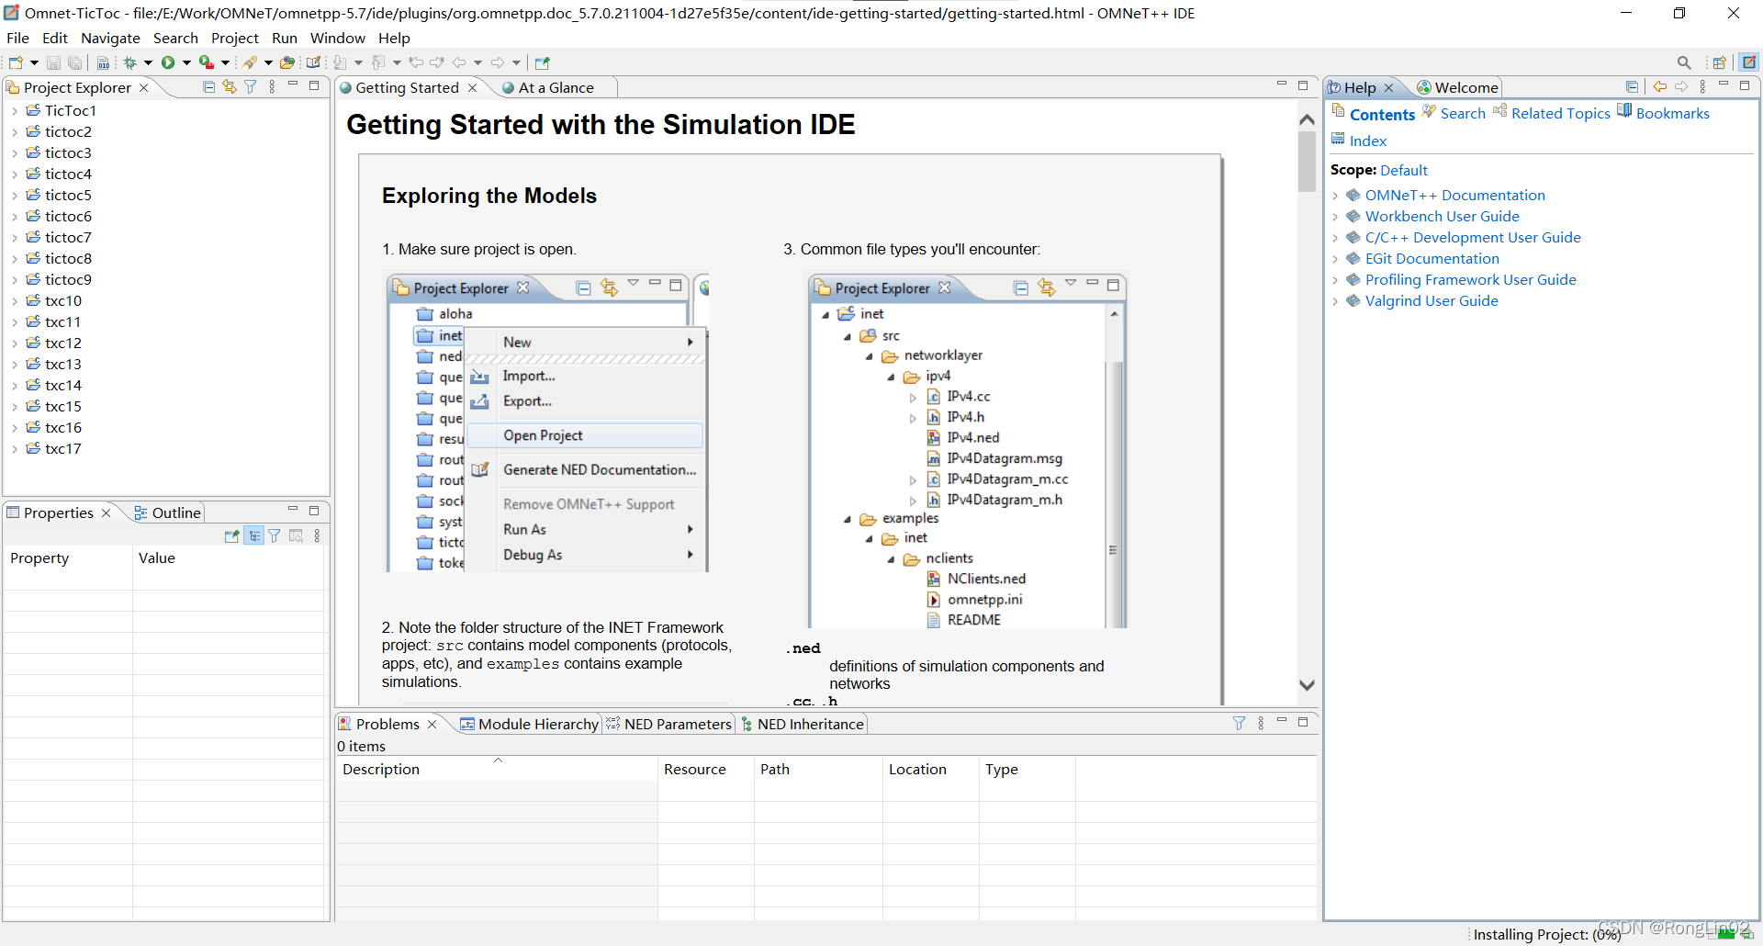Open the New wizard dropdown arrow
Screen dimensions: 1763x946
point(34,62)
